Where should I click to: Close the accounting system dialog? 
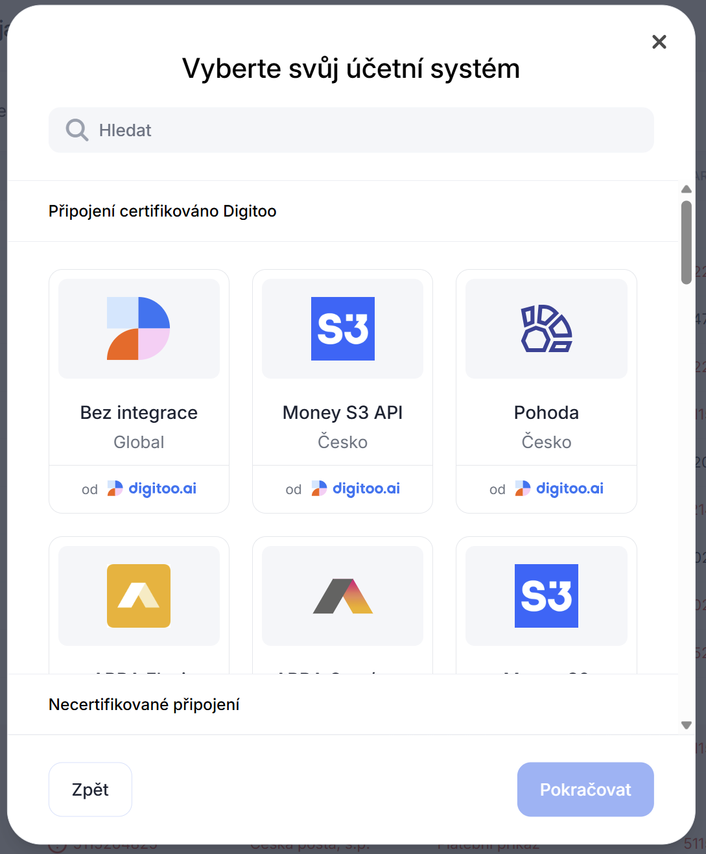point(659,42)
